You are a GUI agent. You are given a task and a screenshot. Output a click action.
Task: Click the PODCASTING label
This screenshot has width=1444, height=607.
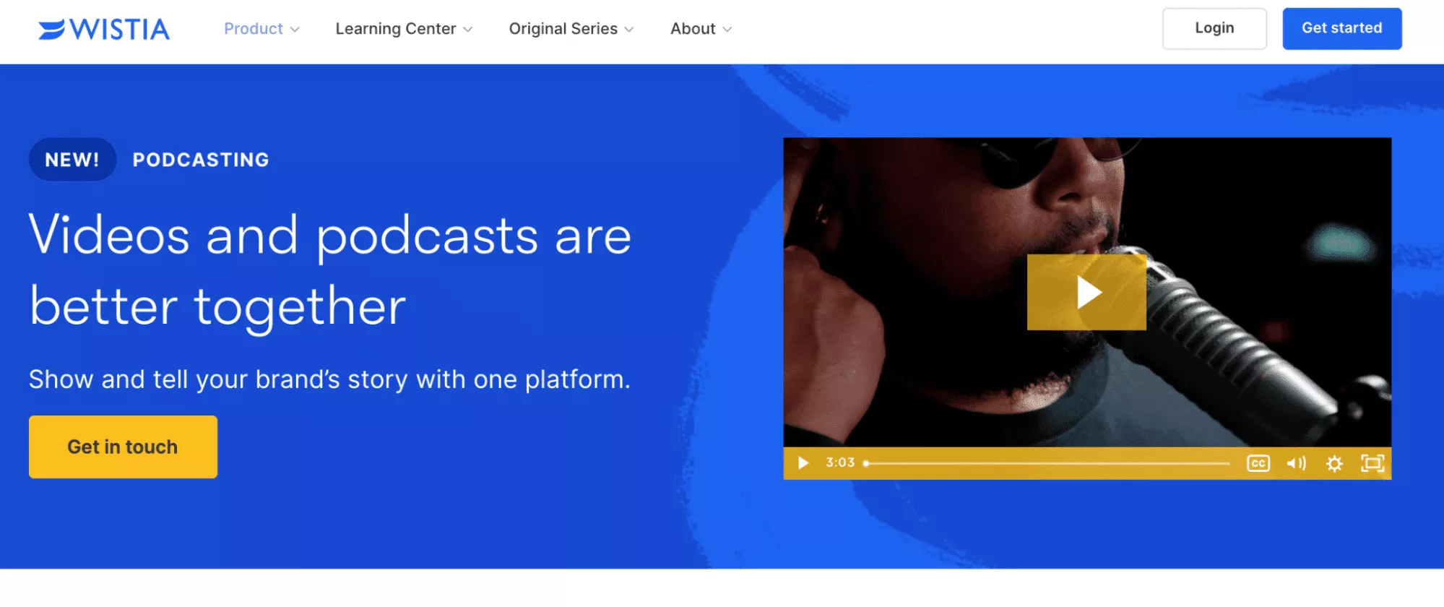coord(201,160)
